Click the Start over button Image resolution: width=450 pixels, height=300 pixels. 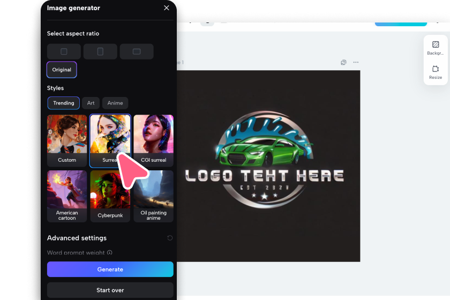tap(110, 290)
